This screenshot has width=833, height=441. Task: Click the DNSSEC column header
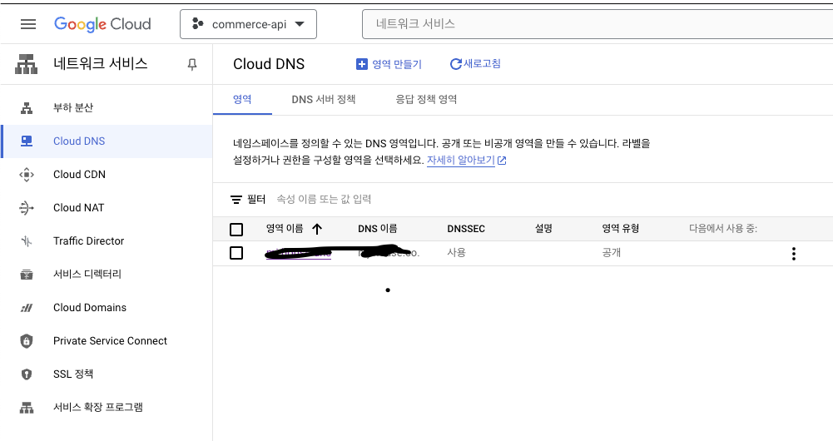click(x=466, y=229)
